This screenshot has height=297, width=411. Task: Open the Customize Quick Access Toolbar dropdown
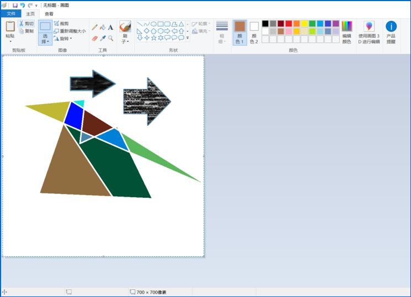[36, 6]
